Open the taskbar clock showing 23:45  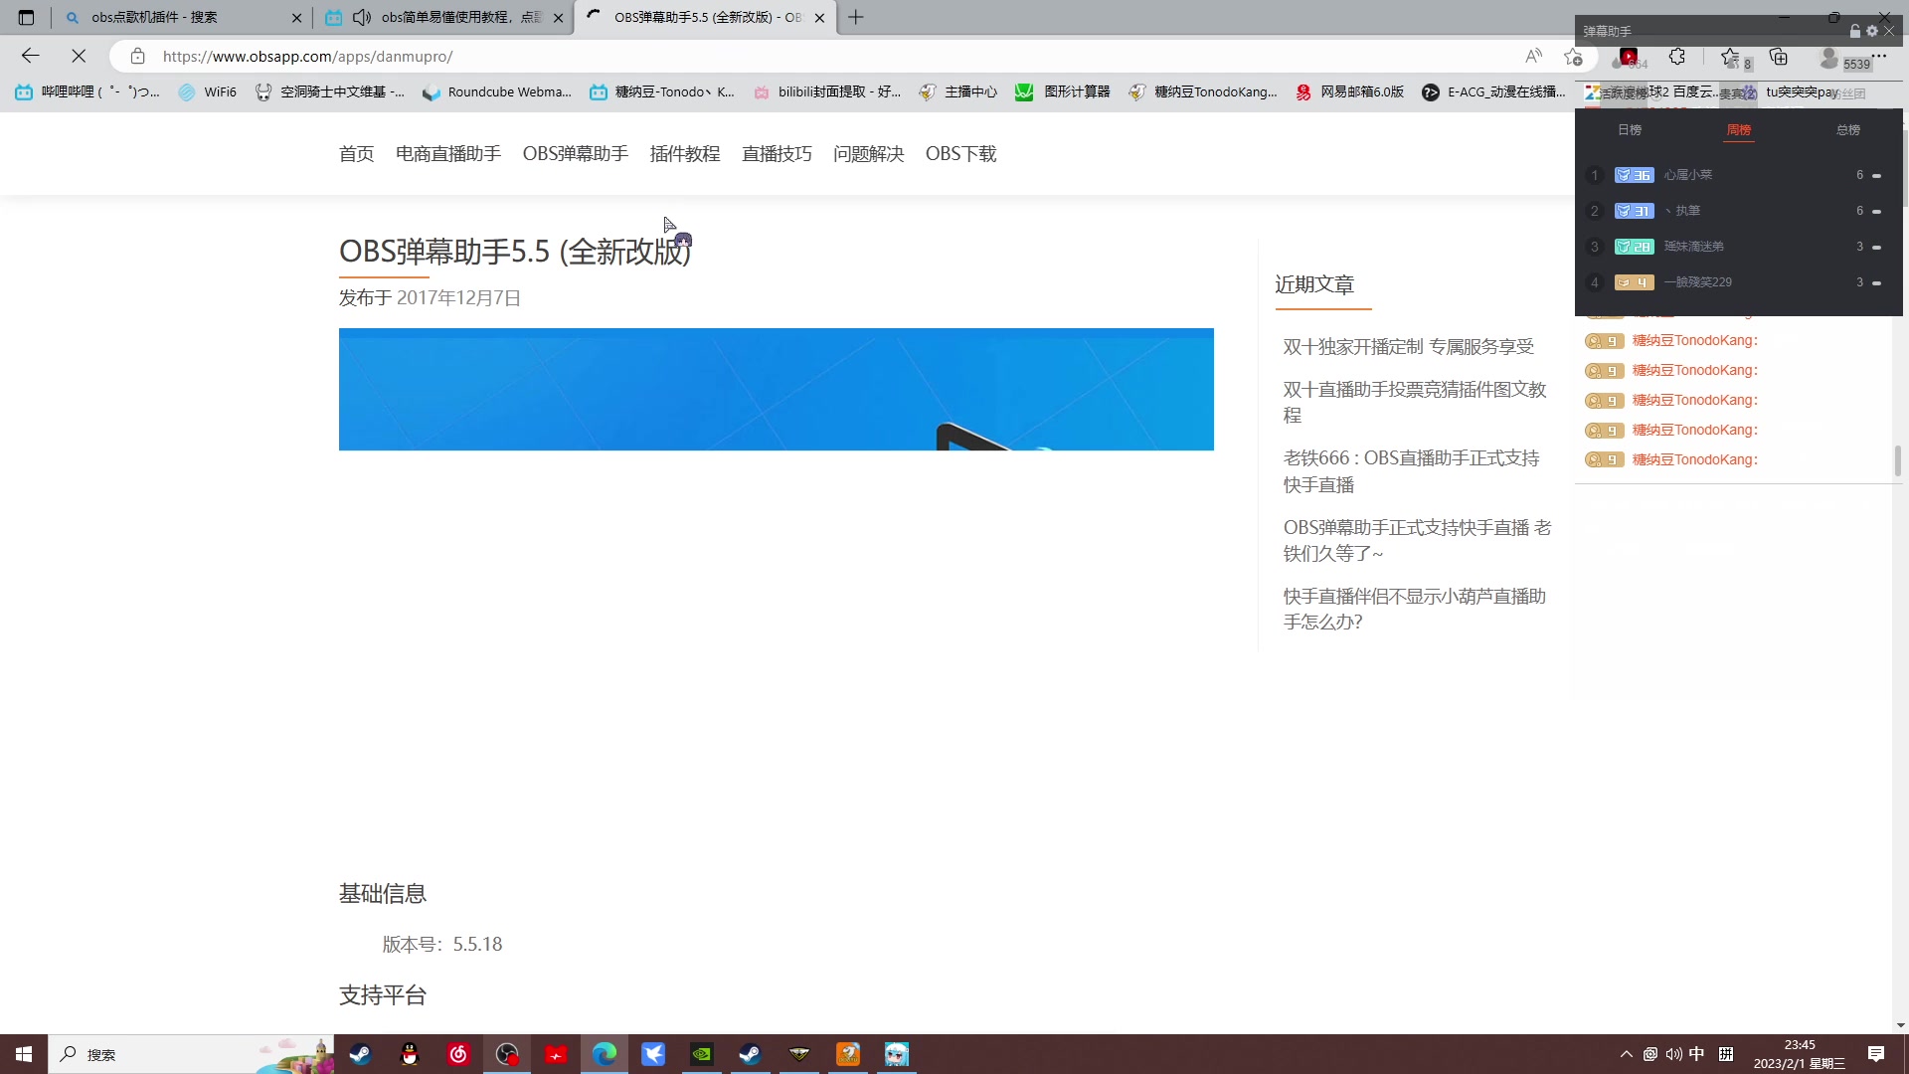1800,1054
